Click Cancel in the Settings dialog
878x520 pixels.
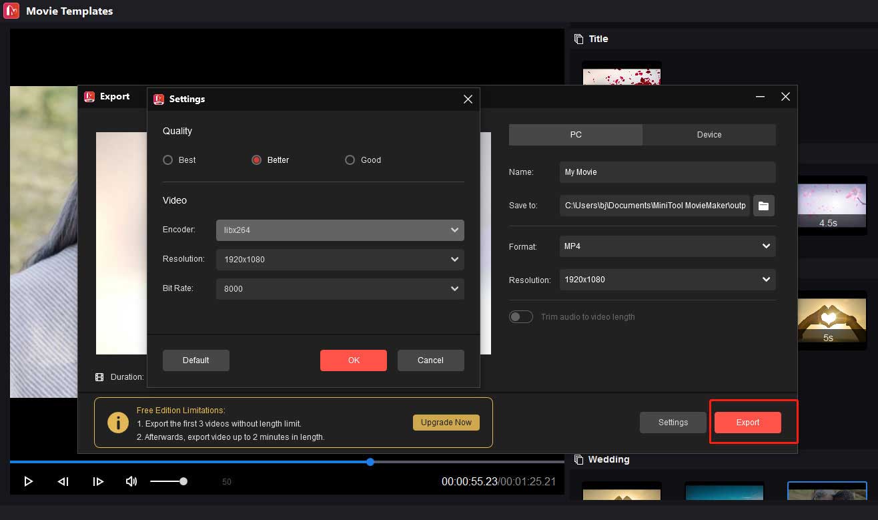click(x=430, y=360)
